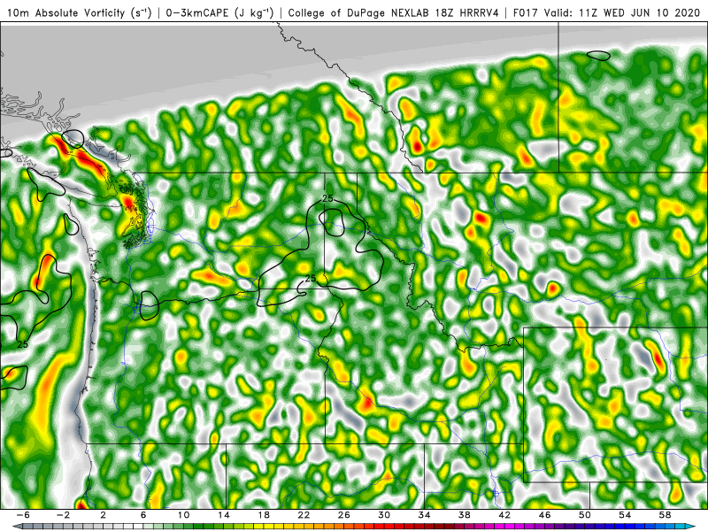The image size is (708, 531).
Task: Click the '18' colorbar label
Action: (x=264, y=515)
